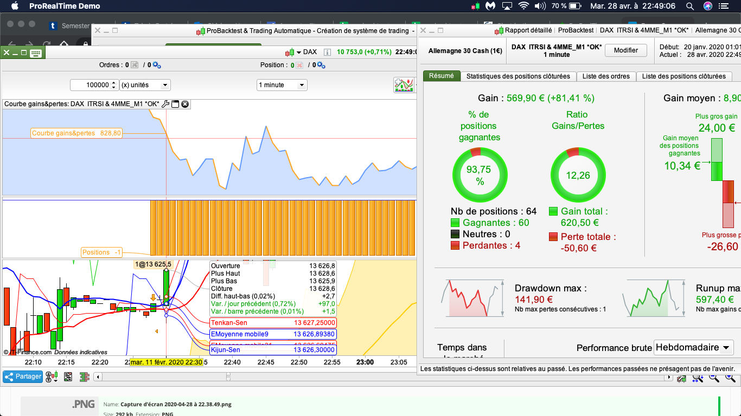Viewport: 741px width, 416px height.
Task: Open the Apple menu
Action: 15,6
